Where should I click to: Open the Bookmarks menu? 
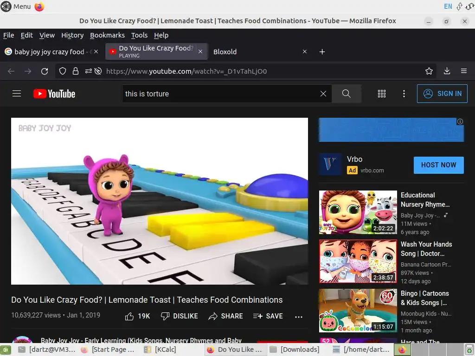click(107, 35)
